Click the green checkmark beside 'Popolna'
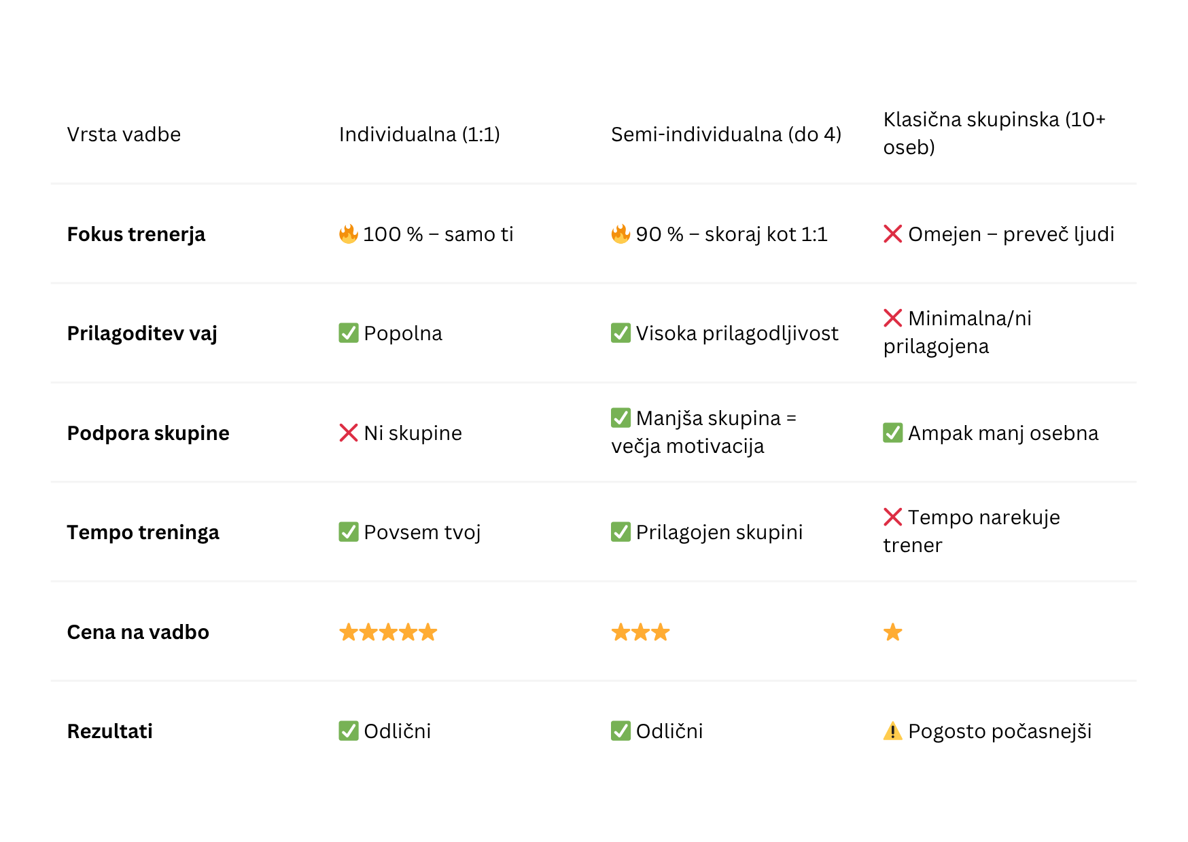This screenshot has width=1188, height=842. pyautogui.click(x=348, y=333)
